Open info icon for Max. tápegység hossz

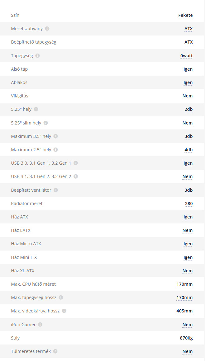point(61,298)
